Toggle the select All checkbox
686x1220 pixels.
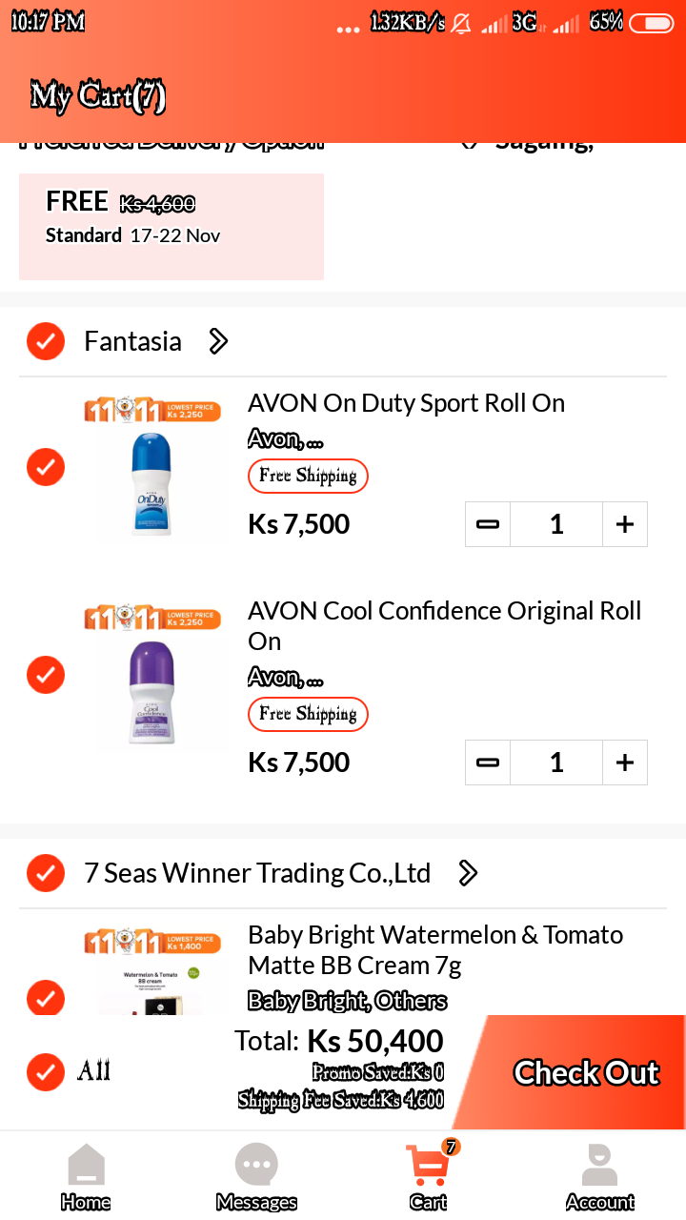pyautogui.click(x=46, y=1071)
